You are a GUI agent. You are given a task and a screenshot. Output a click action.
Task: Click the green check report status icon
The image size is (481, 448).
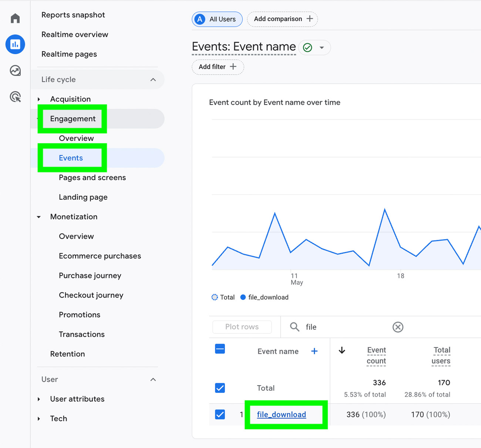[307, 48]
